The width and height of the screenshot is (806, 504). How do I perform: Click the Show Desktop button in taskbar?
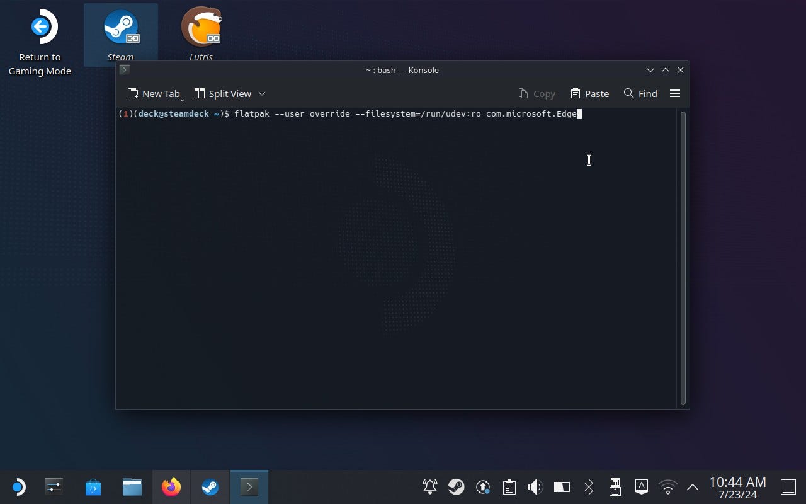coord(788,487)
